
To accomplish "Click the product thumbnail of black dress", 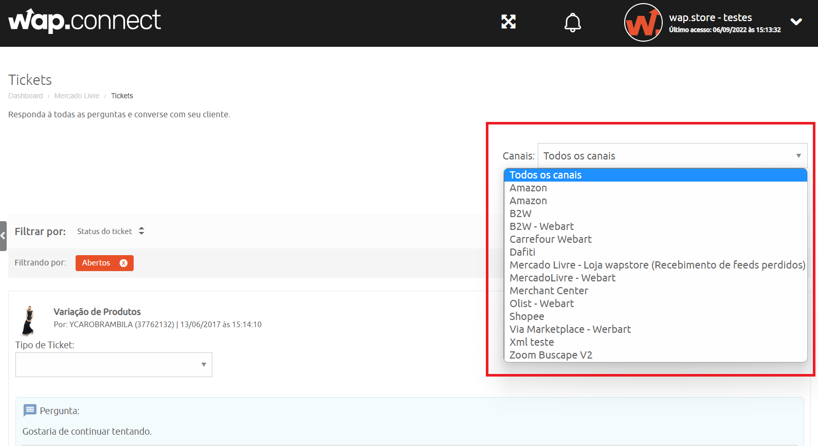I will coord(29,320).
